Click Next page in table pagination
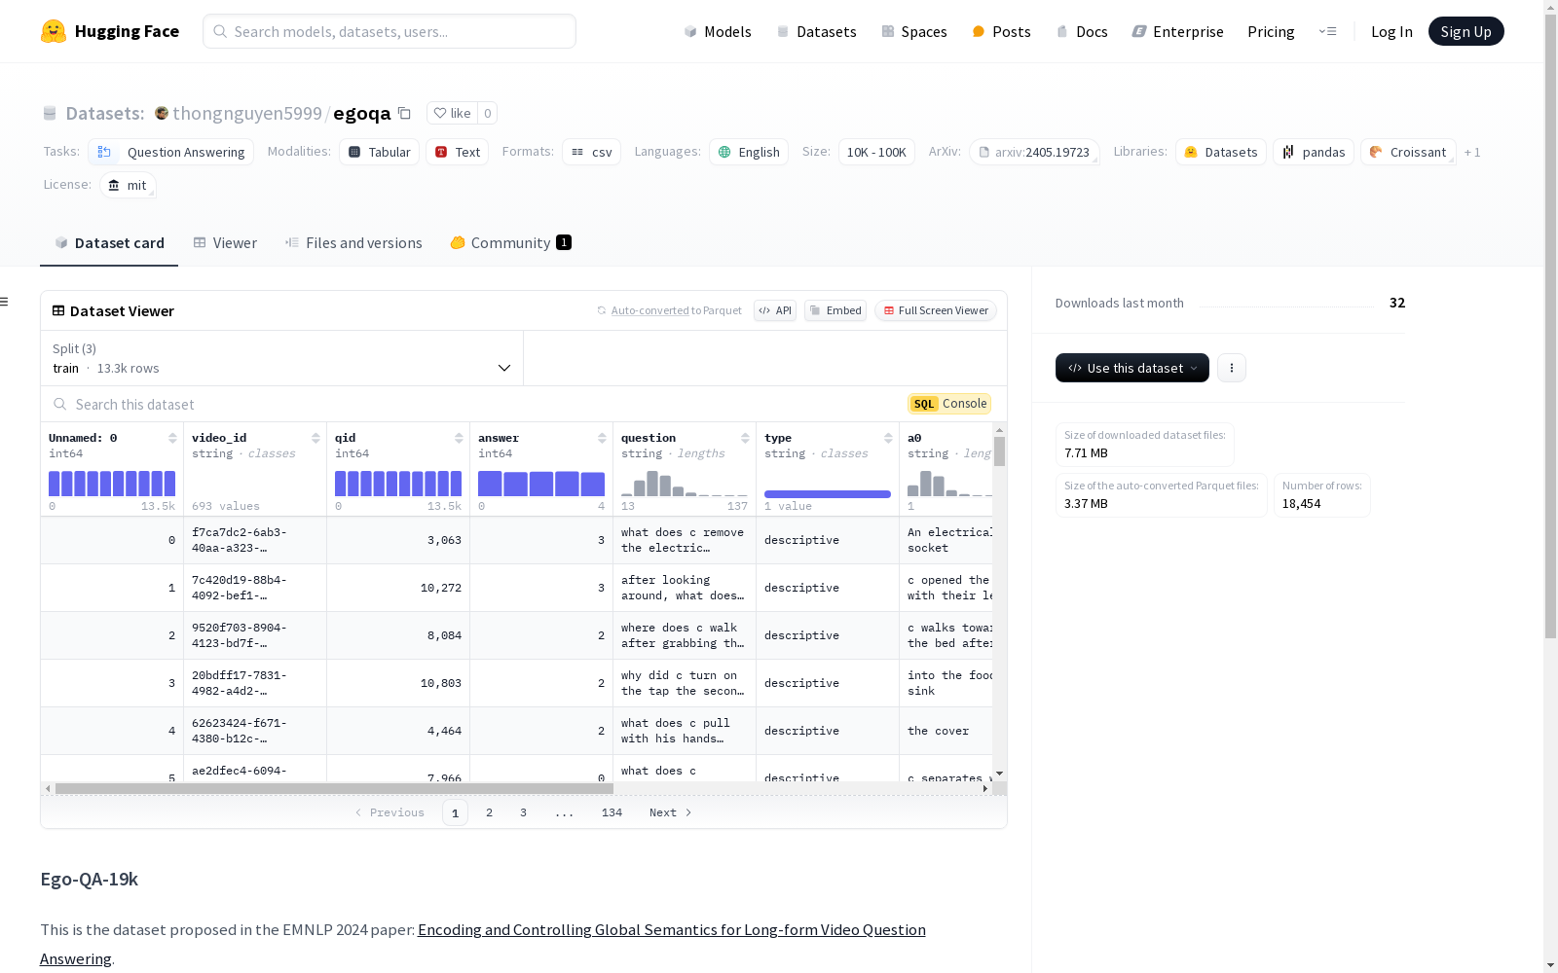Image resolution: width=1558 pixels, height=973 pixels. click(671, 812)
